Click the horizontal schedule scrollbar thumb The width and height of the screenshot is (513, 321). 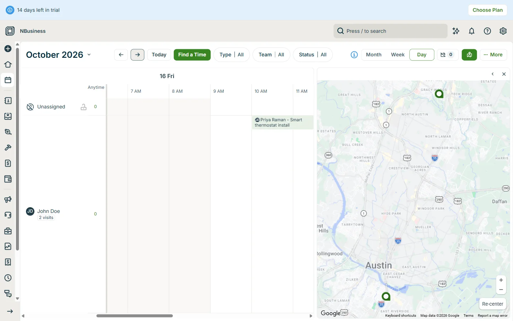pos(135,316)
